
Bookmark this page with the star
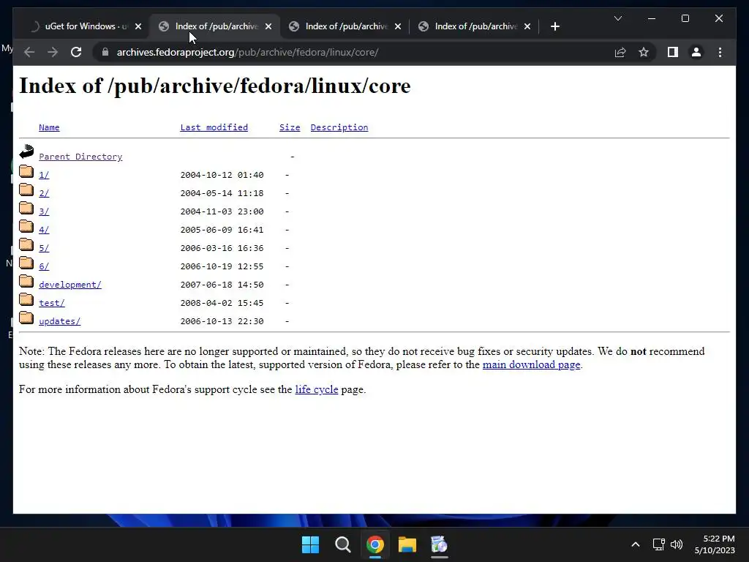point(644,52)
